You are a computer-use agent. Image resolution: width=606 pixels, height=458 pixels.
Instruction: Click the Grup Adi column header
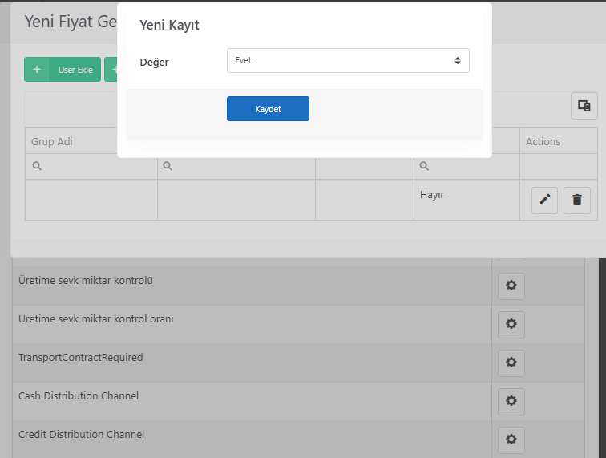[x=71, y=142]
